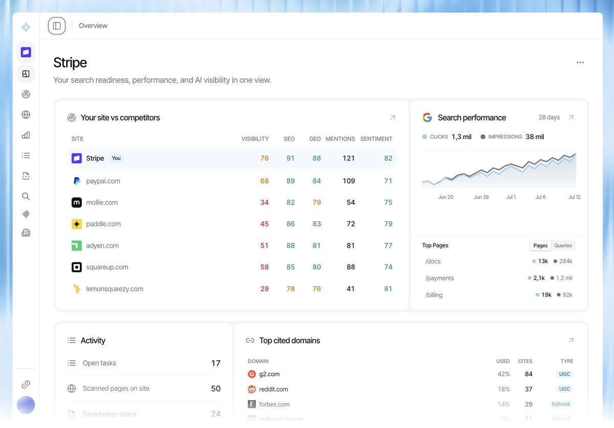Toggle the CLICKS legend series
This screenshot has height=428, width=614.
[446, 137]
